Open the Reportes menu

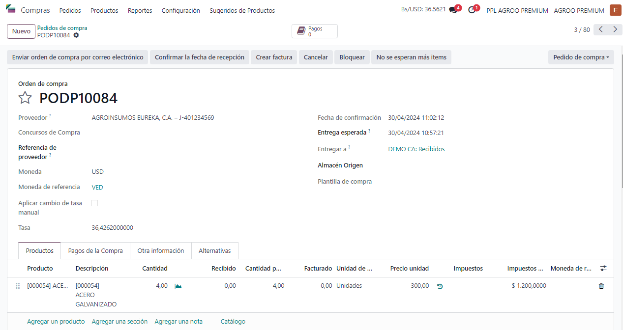point(140,10)
